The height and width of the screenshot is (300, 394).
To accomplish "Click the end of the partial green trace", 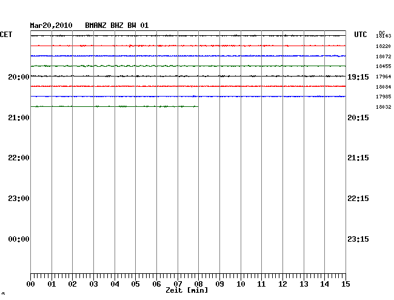I will pyautogui.click(x=198, y=107).
